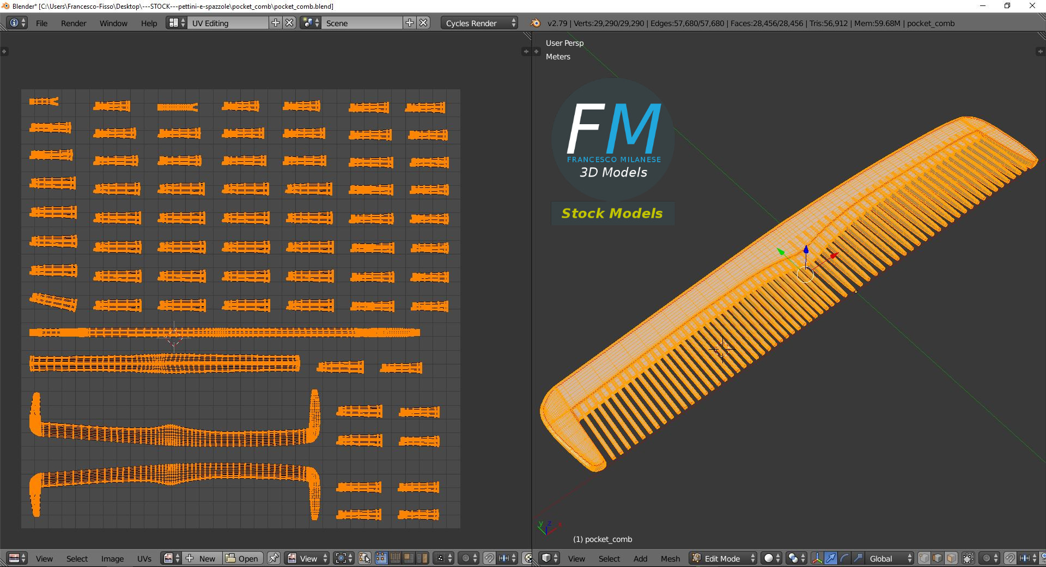
Task: Expand the Cycles Render engine dropdown
Action: 479,23
